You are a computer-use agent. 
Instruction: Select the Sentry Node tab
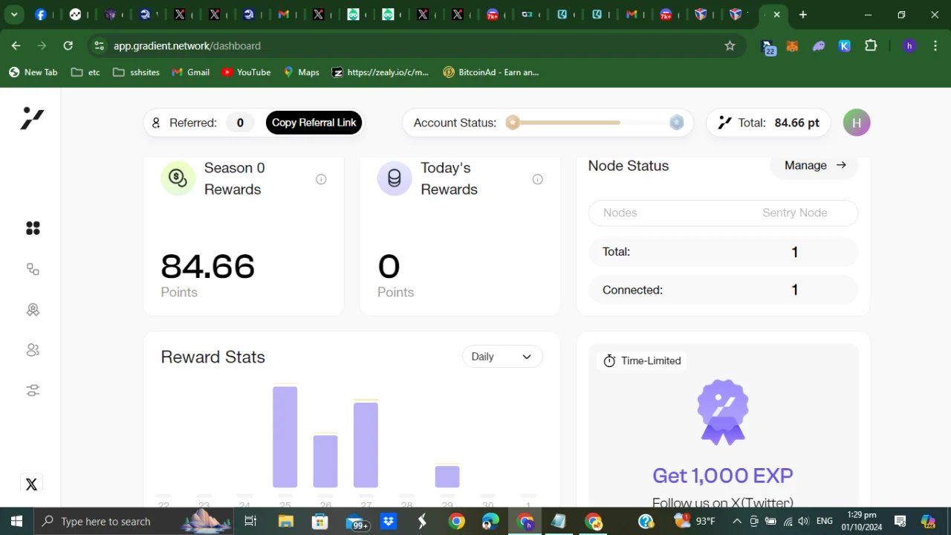pos(794,213)
